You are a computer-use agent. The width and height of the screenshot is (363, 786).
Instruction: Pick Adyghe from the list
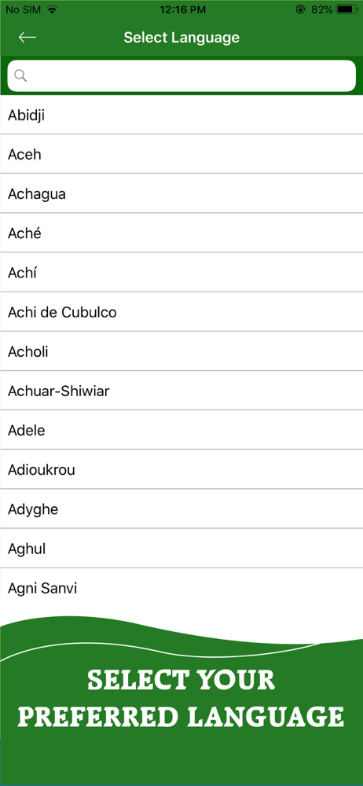[181, 509]
